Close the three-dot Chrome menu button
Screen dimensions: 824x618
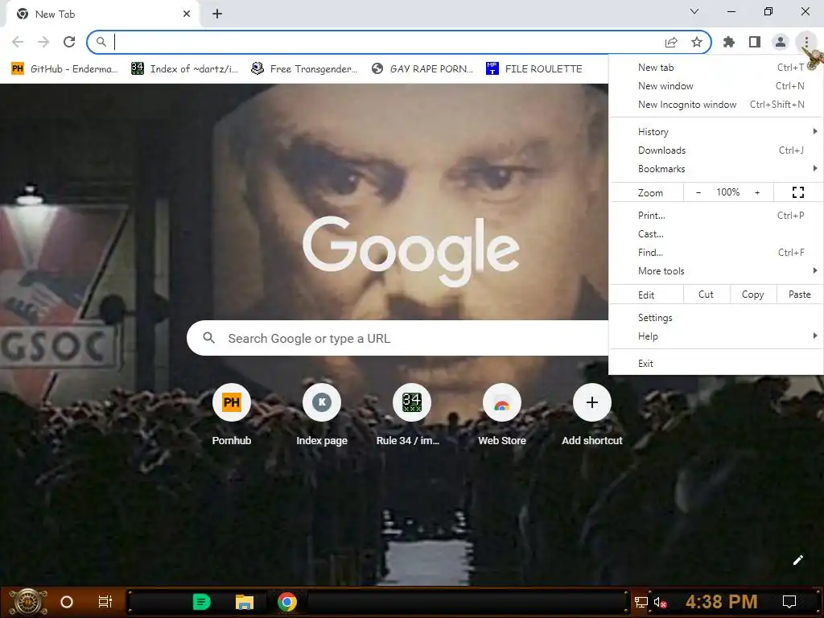pos(806,42)
